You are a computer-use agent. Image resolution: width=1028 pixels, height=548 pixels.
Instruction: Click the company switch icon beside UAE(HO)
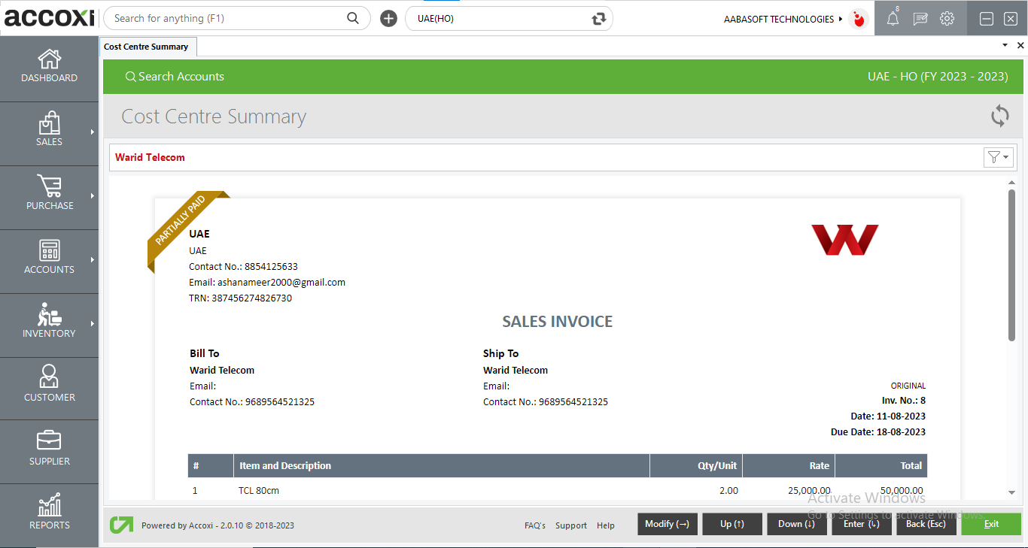tap(598, 17)
